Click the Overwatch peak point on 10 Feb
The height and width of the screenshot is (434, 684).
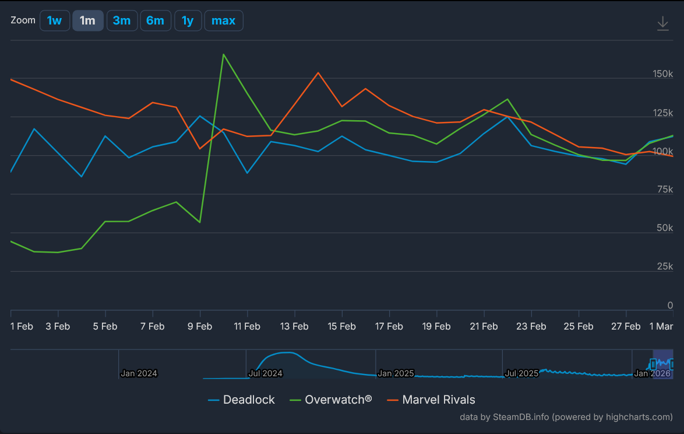[223, 54]
